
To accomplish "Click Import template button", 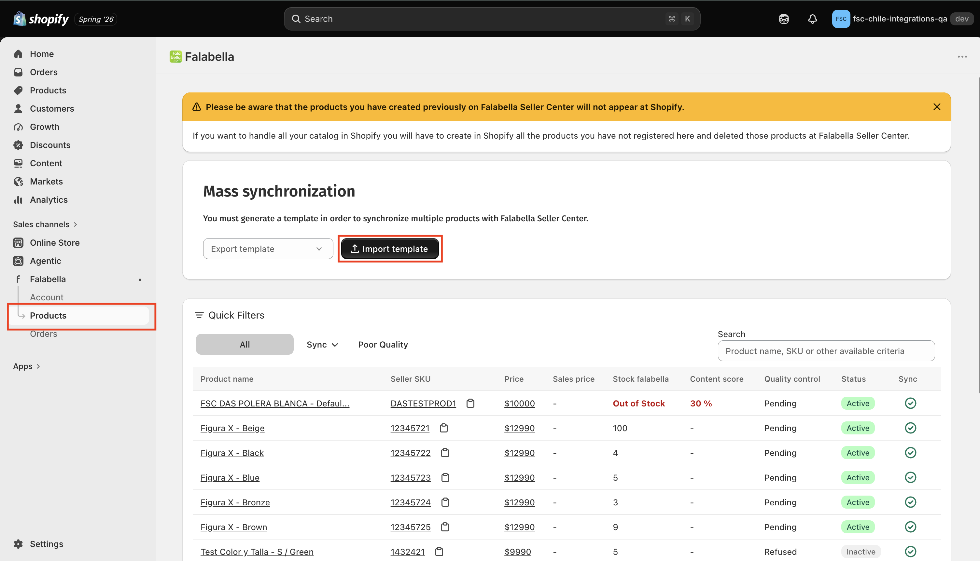I will coord(390,249).
